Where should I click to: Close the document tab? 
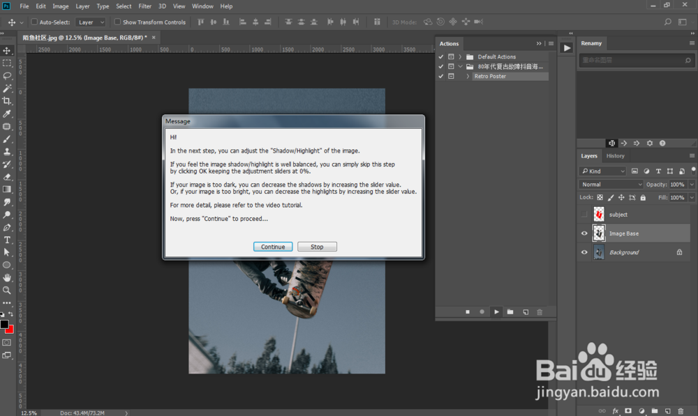(x=154, y=38)
